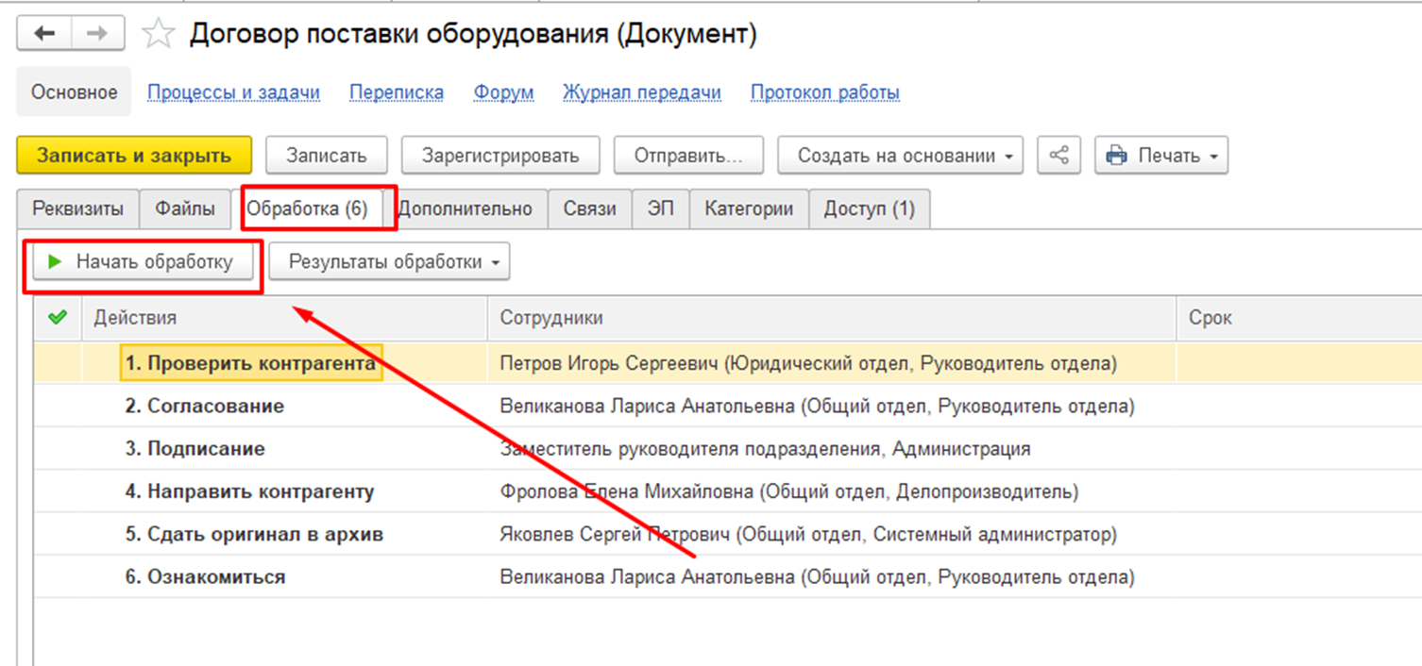Click Записать и закрыть button
Viewport: 1422px width, 666px height.
tap(134, 156)
